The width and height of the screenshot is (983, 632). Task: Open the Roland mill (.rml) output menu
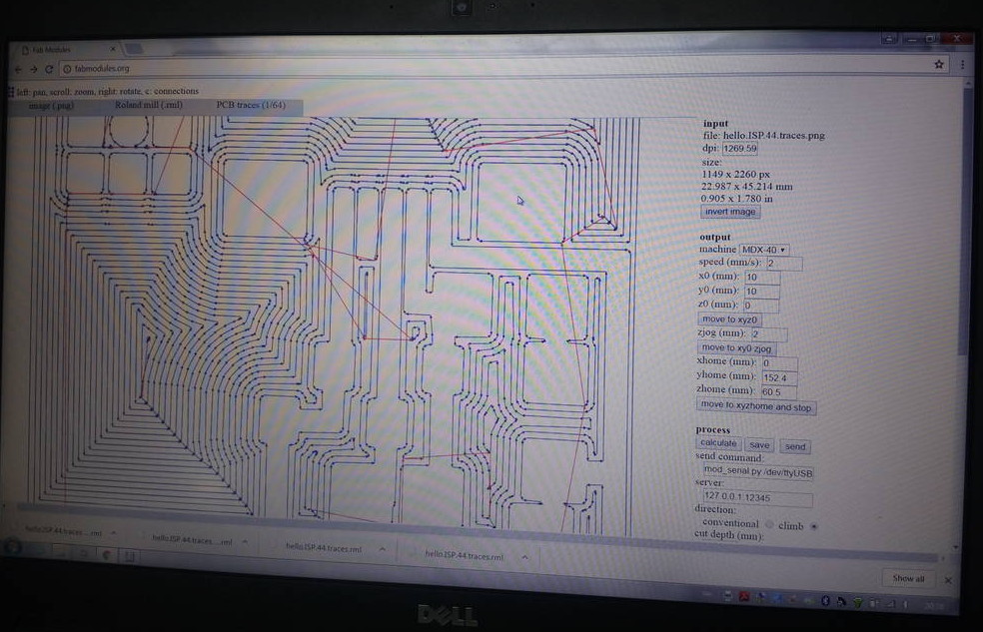pyautogui.click(x=149, y=105)
